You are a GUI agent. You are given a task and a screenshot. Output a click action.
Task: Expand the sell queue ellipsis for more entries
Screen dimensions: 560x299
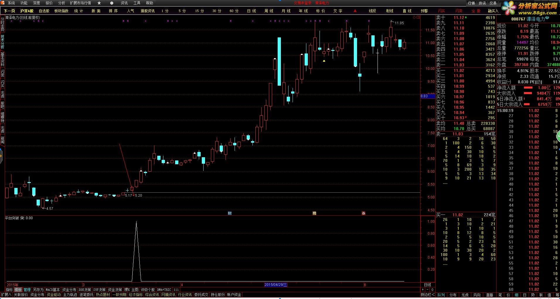click(445, 183)
